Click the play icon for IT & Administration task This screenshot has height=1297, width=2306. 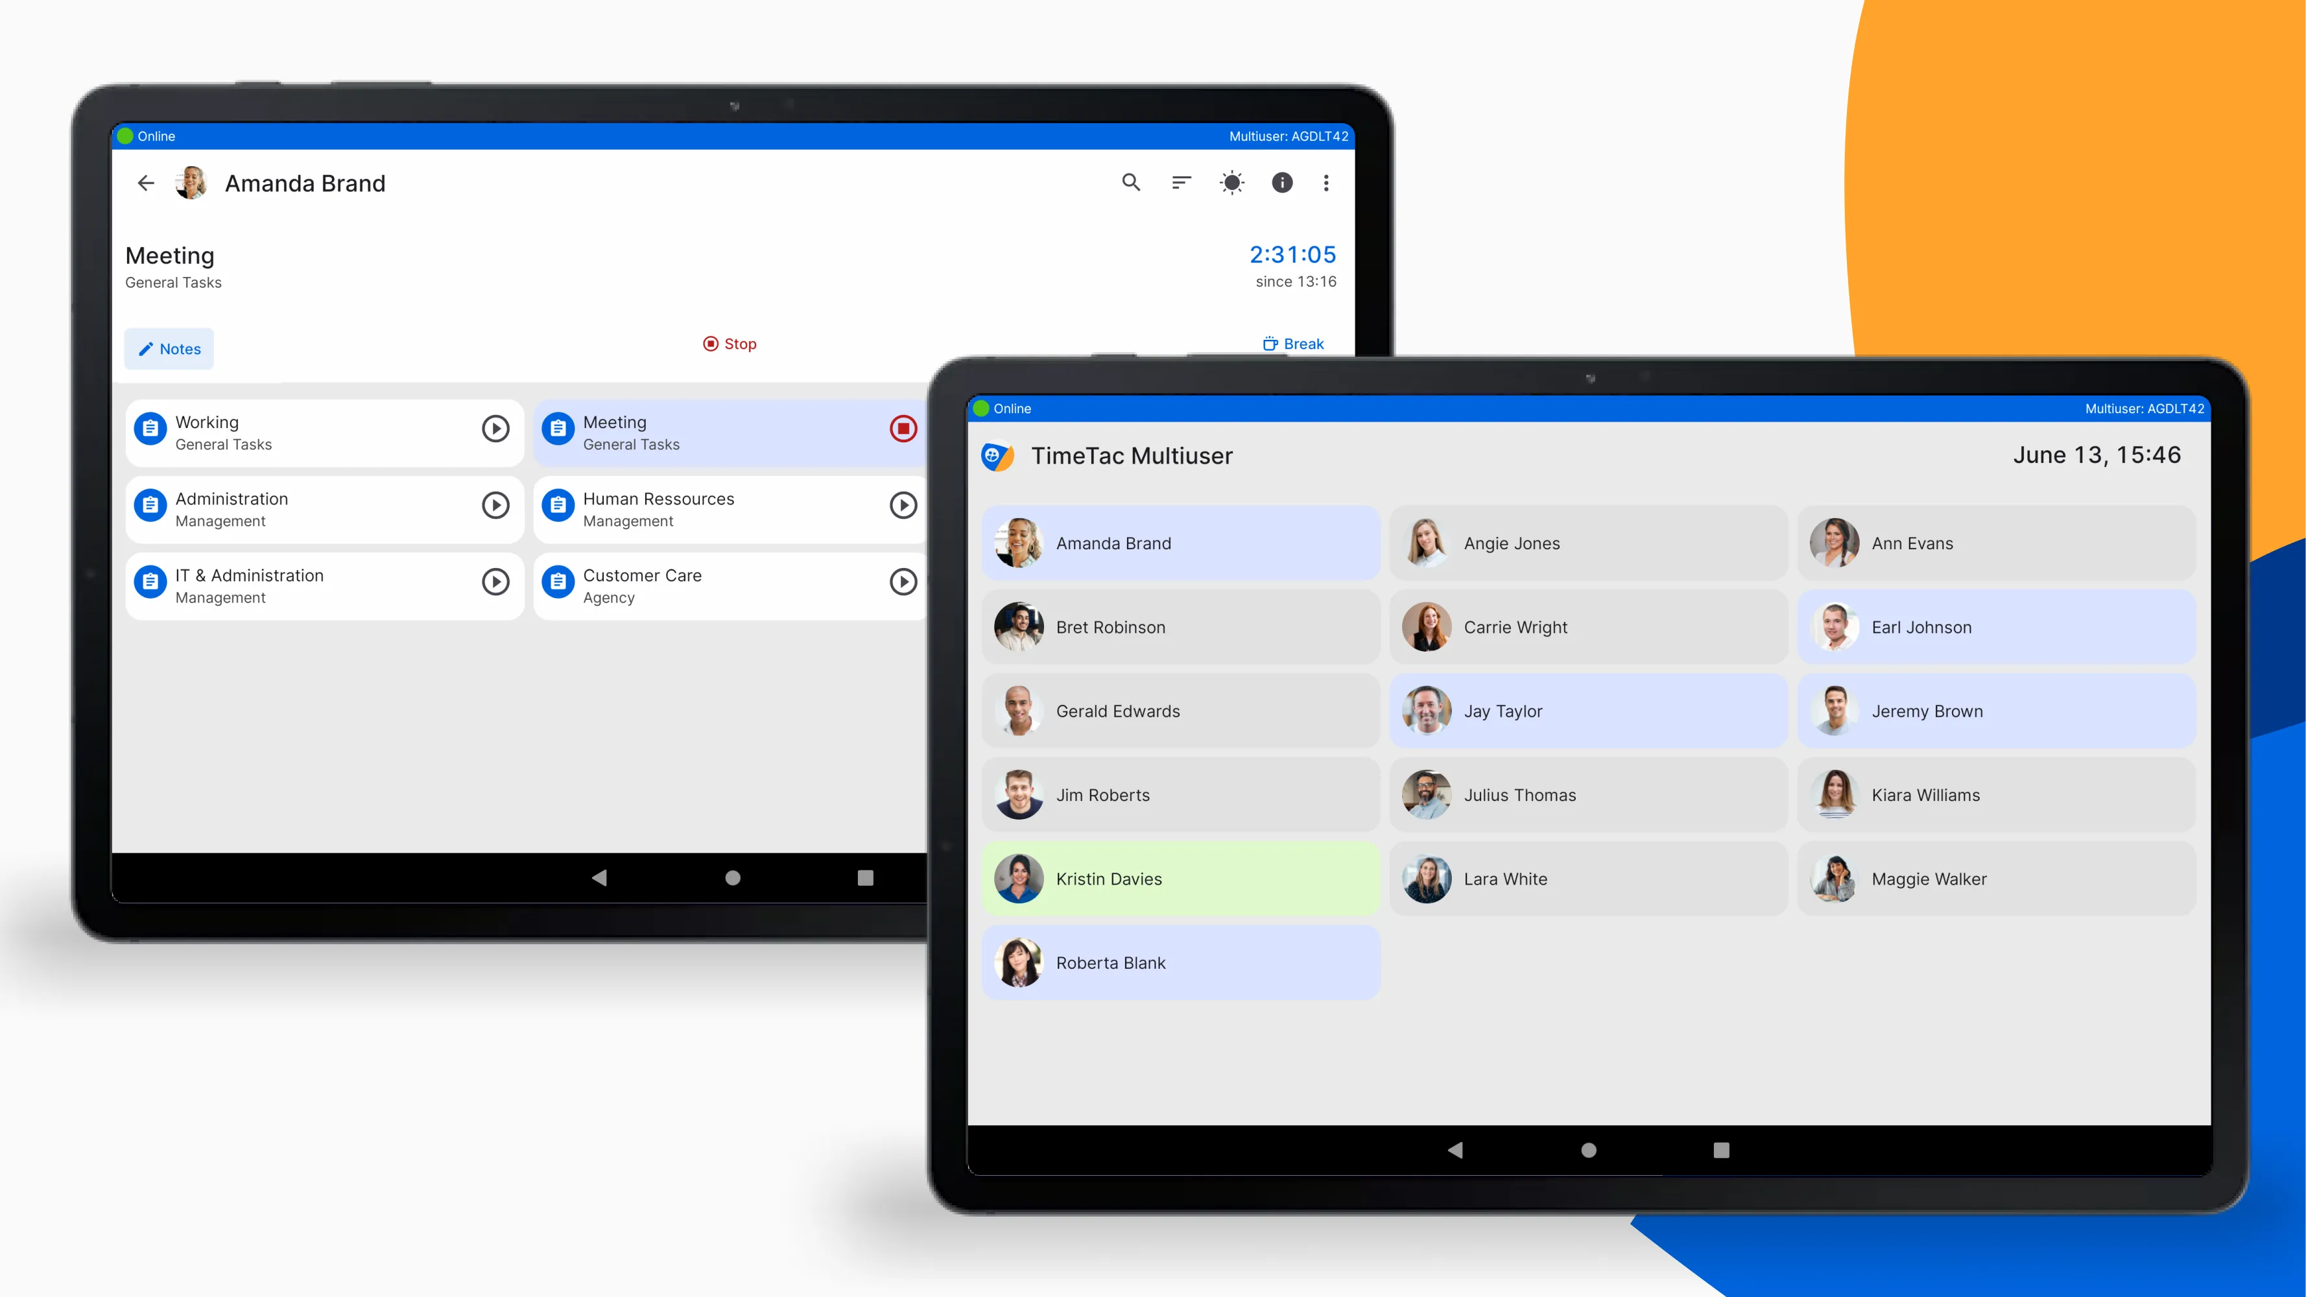(x=495, y=581)
